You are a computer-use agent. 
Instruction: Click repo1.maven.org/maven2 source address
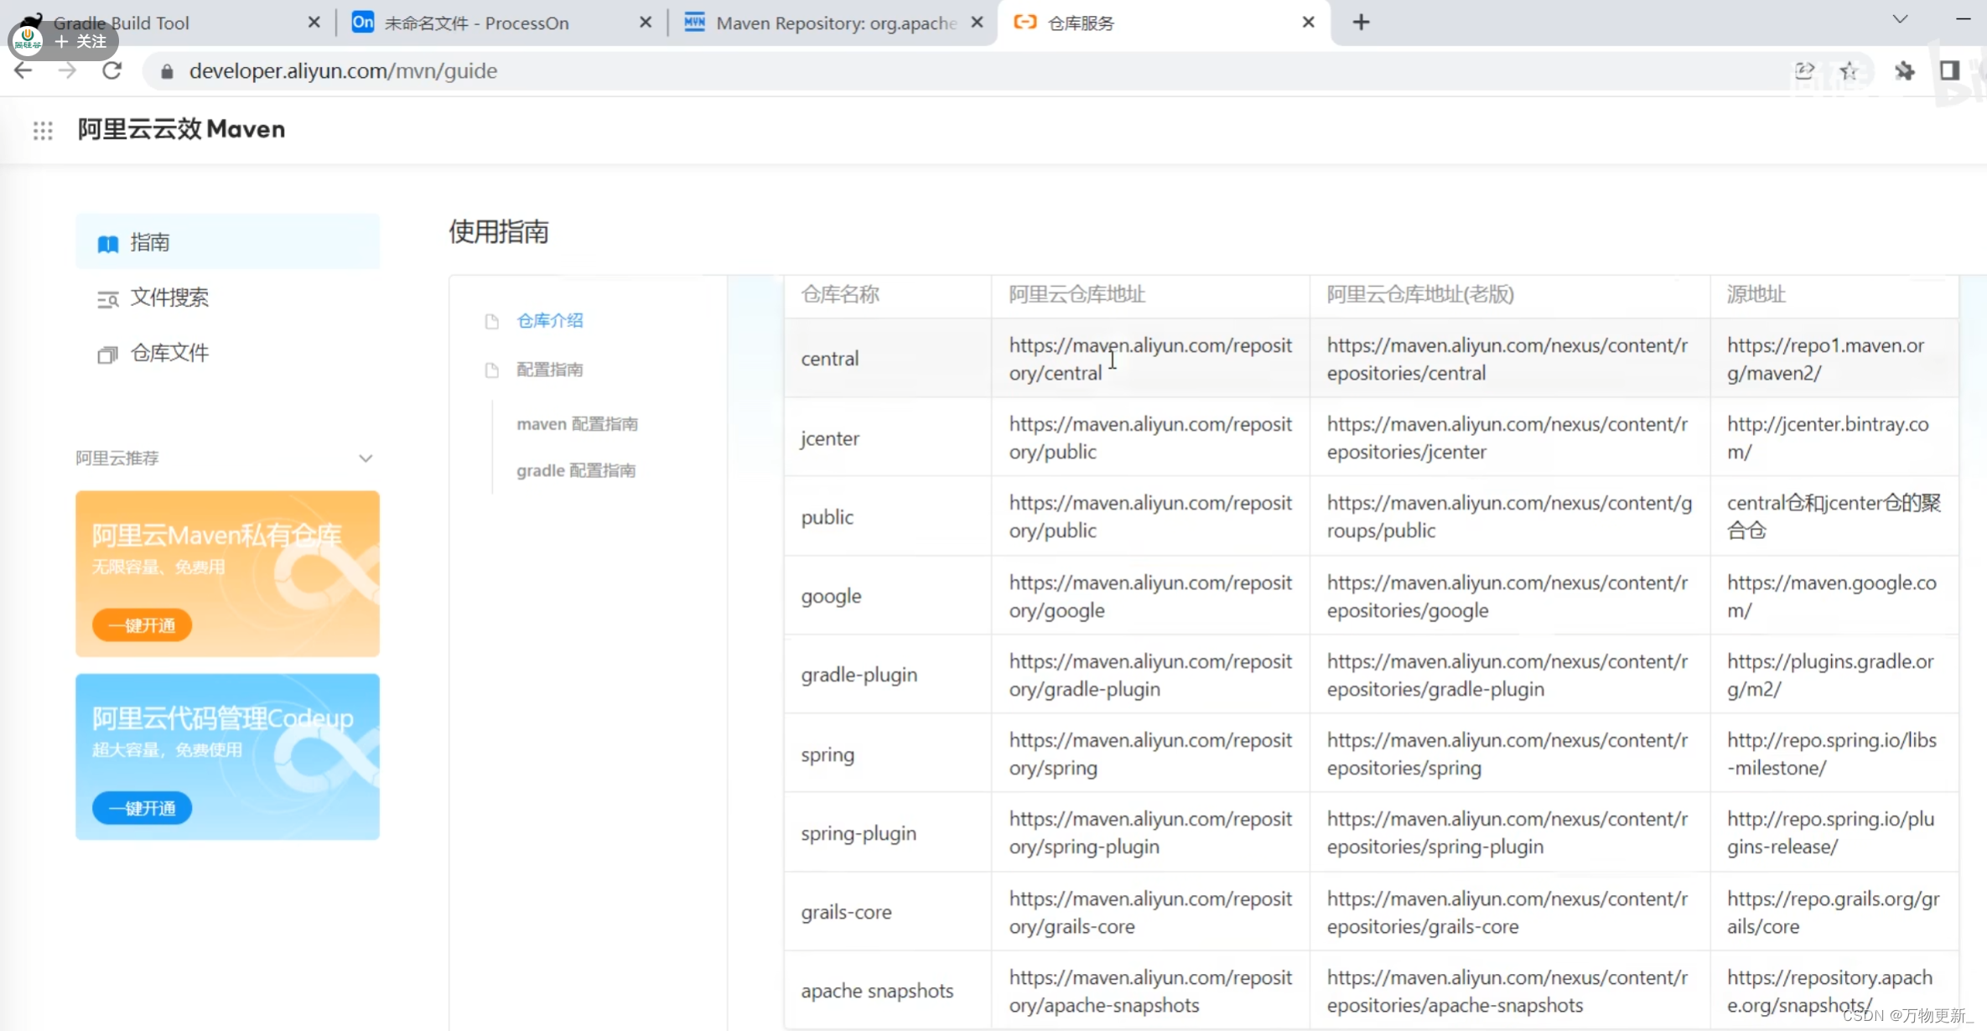(1834, 359)
